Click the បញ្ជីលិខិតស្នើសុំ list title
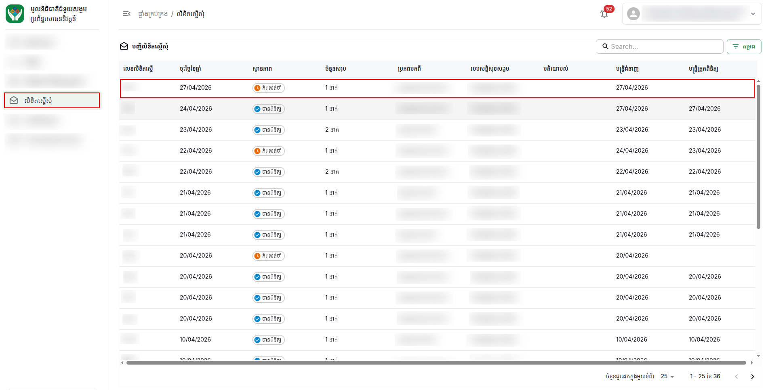768x390 pixels. point(150,46)
